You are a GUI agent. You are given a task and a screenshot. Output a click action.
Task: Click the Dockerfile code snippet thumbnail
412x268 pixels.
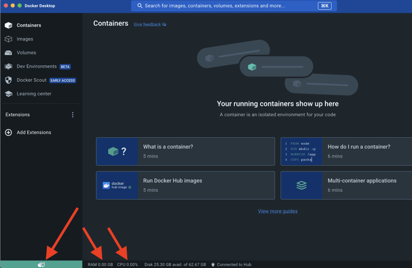tap(301, 151)
